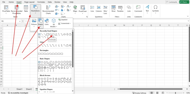The width and height of the screenshot is (190, 94).
Task: Select the left arrow in Block Arrows
Action: 42,79
